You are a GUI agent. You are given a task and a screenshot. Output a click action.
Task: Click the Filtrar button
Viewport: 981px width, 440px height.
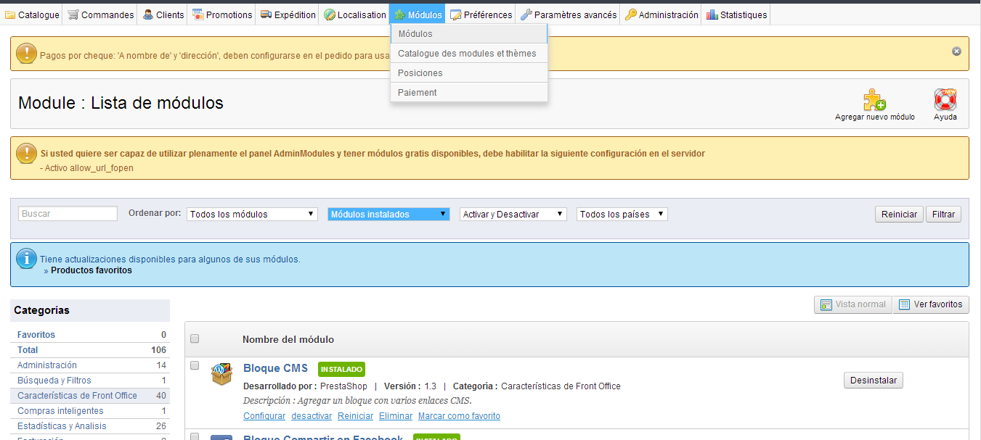point(943,215)
